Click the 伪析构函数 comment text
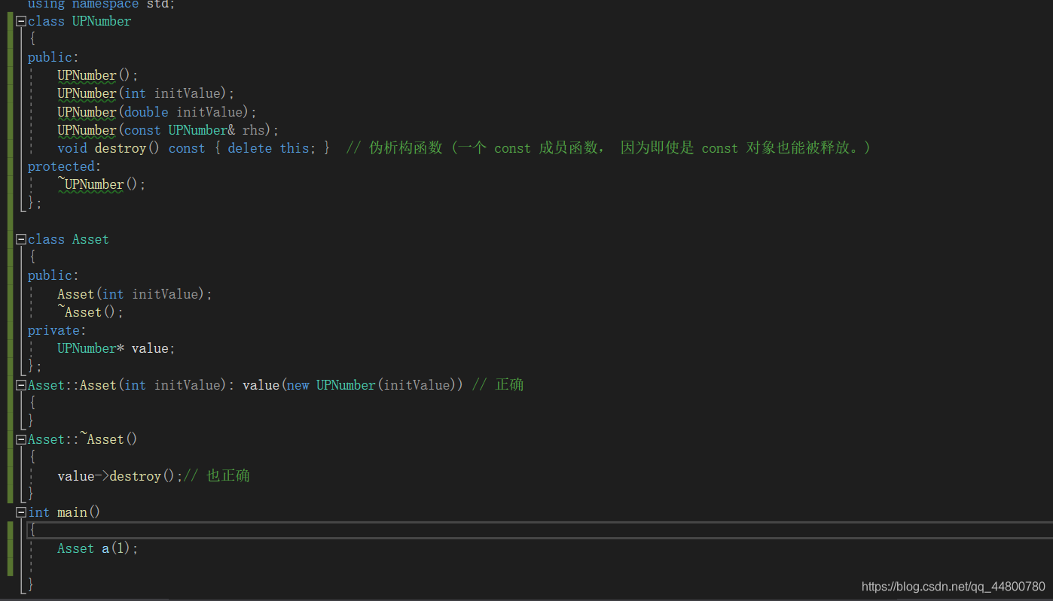The image size is (1053, 601). tap(609, 148)
